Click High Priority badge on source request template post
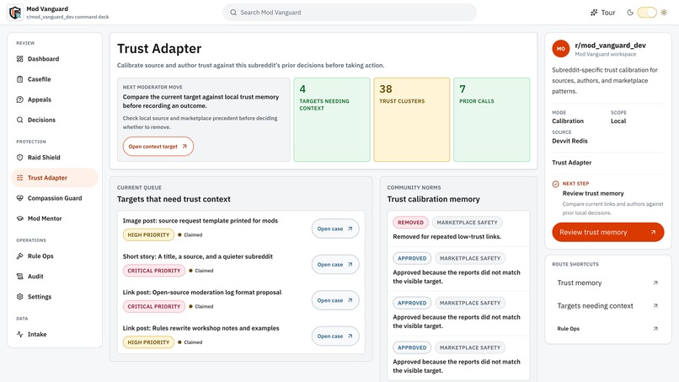 tap(148, 235)
